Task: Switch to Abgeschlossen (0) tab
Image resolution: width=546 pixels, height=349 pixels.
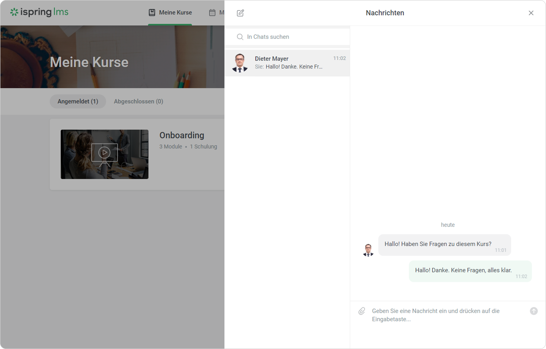Action: pyautogui.click(x=138, y=101)
